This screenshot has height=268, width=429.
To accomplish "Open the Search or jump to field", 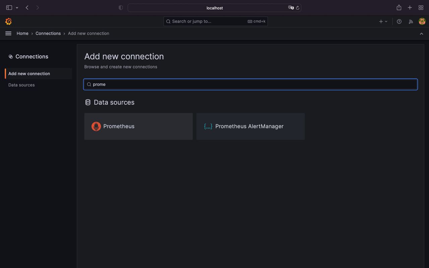I will point(216,21).
